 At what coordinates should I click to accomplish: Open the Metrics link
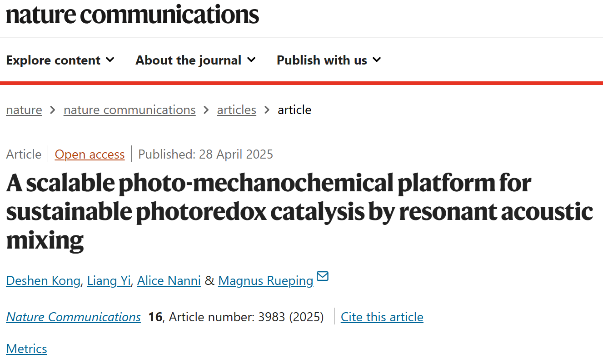26,349
